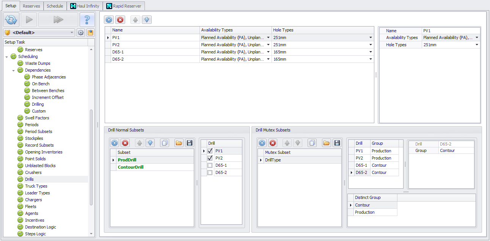Delete the selected drill with the top red X icon
The width and height of the screenshot is (490, 241).
(x=120, y=20)
